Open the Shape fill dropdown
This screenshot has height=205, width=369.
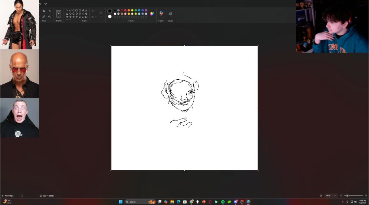pos(94,17)
